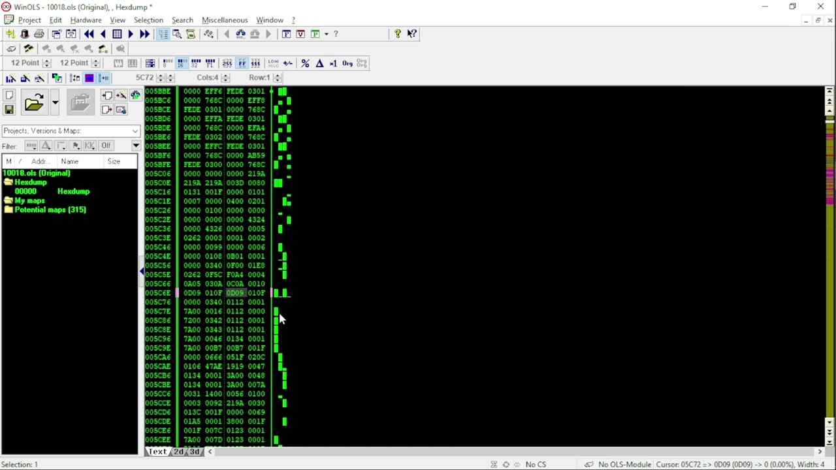The width and height of the screenshot is (836, 470).
Task: Click the import page-with-arrow icon
Action: [106, 96]
